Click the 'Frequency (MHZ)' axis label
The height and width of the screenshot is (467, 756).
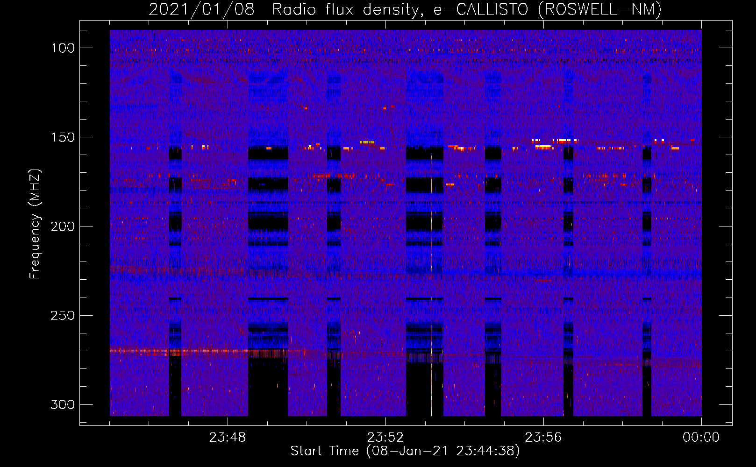[x=35, y=224]
